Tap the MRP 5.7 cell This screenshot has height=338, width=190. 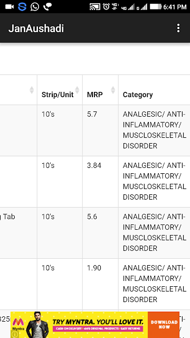(x=100, y=130)
